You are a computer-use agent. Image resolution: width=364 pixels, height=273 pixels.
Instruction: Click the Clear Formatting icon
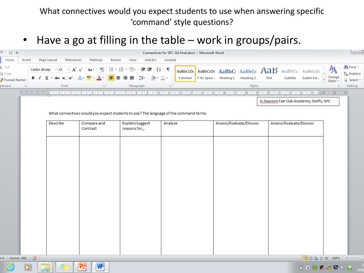(x=102, y=70)
